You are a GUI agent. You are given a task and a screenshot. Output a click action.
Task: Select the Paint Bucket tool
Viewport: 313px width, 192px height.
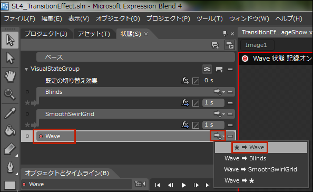10,130
